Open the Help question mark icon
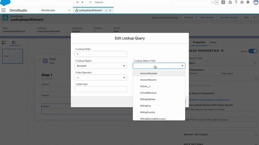The image size is (259, 145). [236, 2]
